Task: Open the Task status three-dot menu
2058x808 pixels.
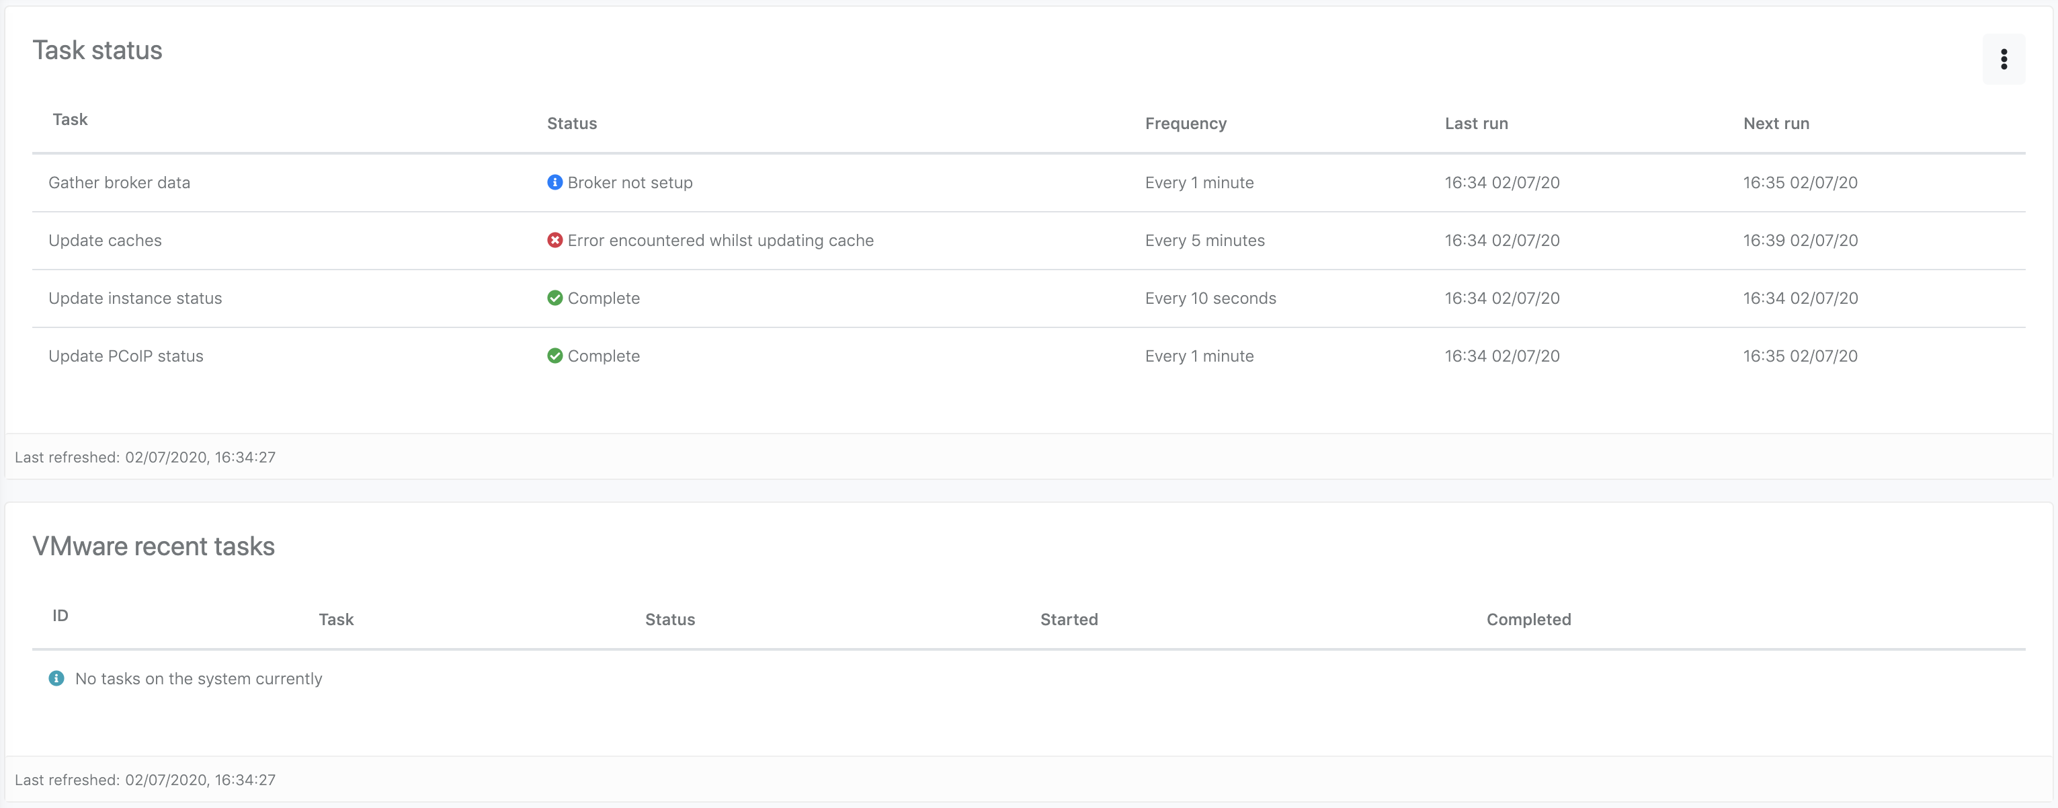Action: [x=2003, y=59]
